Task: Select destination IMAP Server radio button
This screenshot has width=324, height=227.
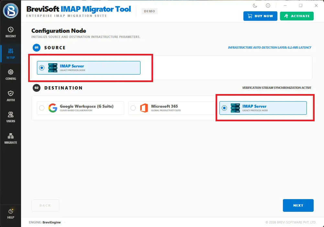Action: pos(224,108)
